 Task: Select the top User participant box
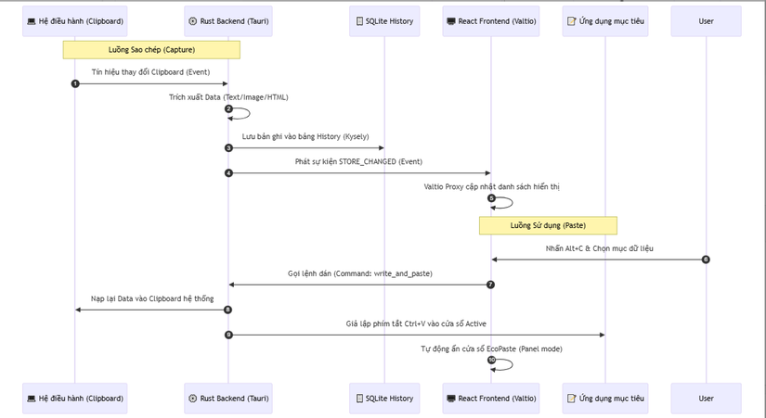(706, 20)
